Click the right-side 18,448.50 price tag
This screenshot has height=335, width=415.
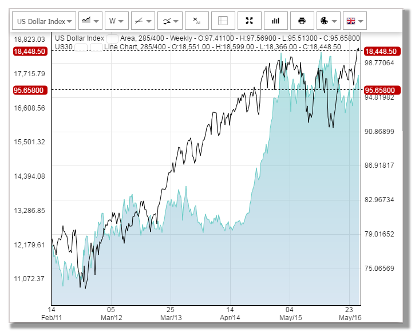click(381, 51)
